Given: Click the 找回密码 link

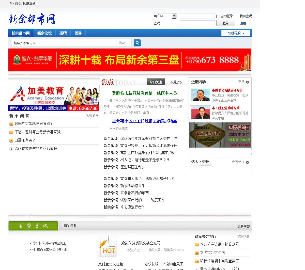Looking at the screenshot, I should point(246,16).
